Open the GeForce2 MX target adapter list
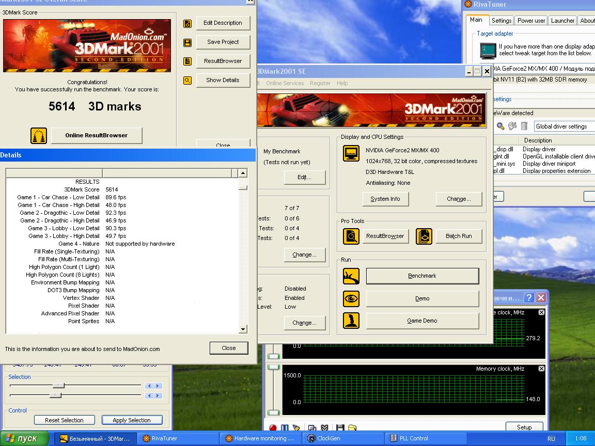 (544, 69)
